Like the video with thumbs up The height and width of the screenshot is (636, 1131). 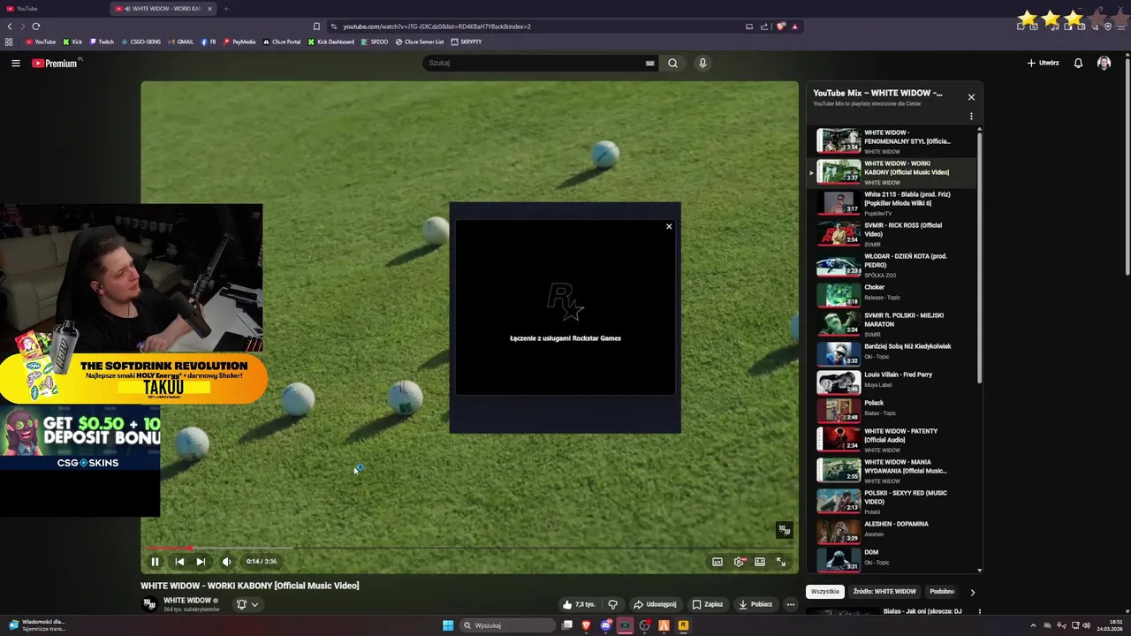[579, 604]
